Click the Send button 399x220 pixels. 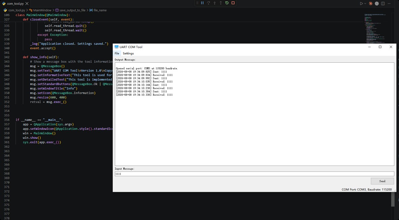point(382,181)
